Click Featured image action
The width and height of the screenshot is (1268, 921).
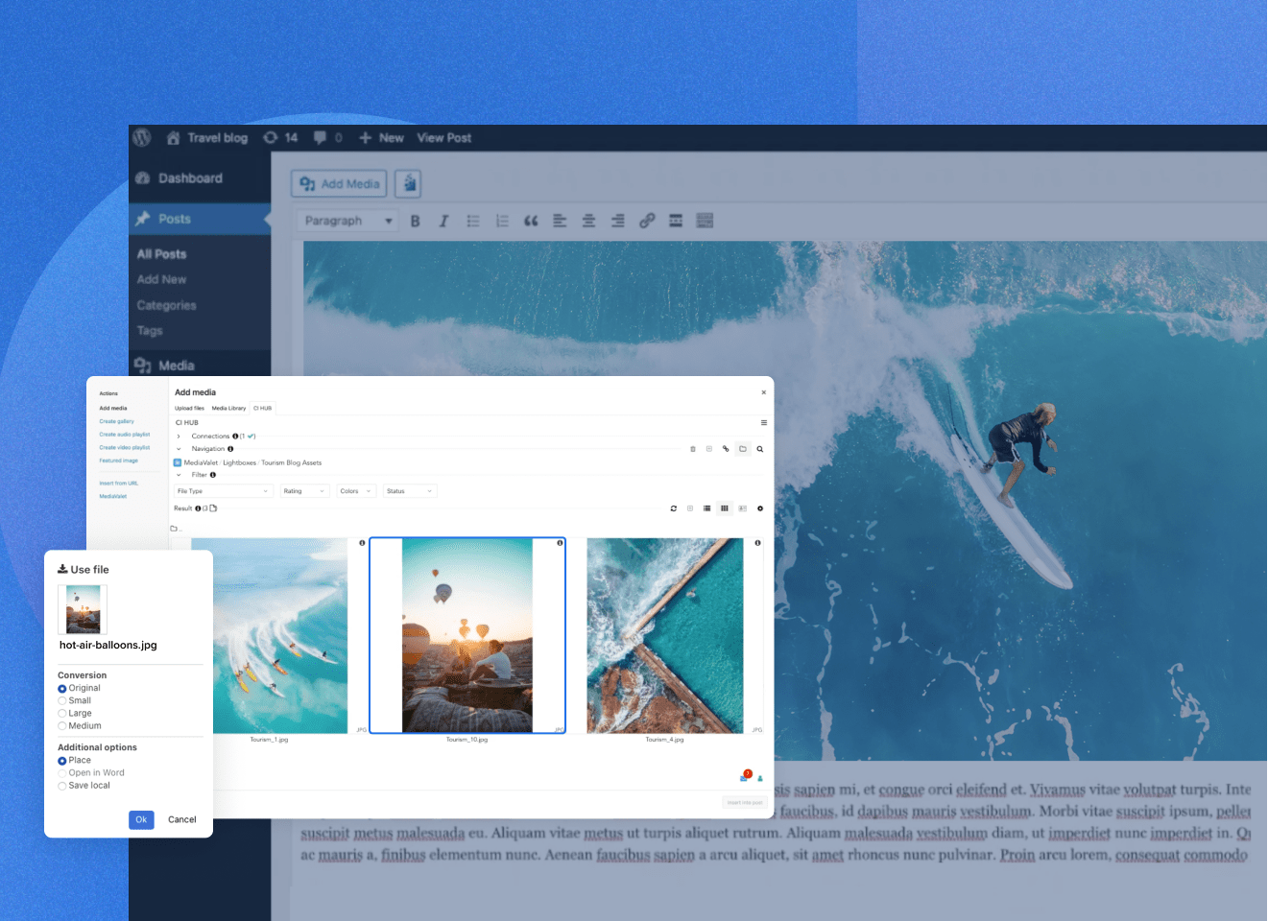tap(119, 460)
